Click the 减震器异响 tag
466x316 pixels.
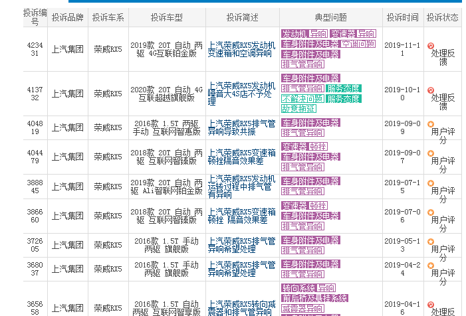[302, 308]
